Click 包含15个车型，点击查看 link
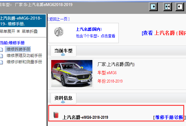Screen dimensions: 186x126 [95, 36]
